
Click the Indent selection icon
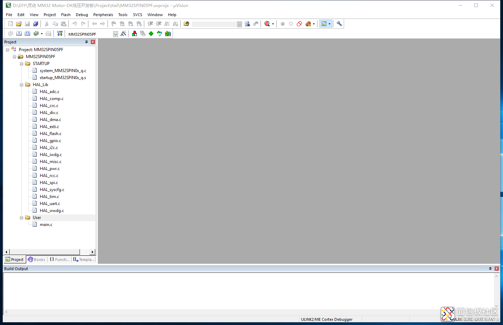pos(150,24)
